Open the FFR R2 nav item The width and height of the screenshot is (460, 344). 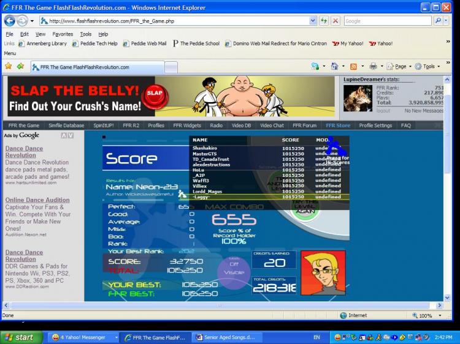click(131, 125)
